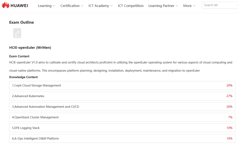This screenshot has width=238, height=145.
Task: Click the Exam Outline edit pencil icon
Action: (17, 33)
